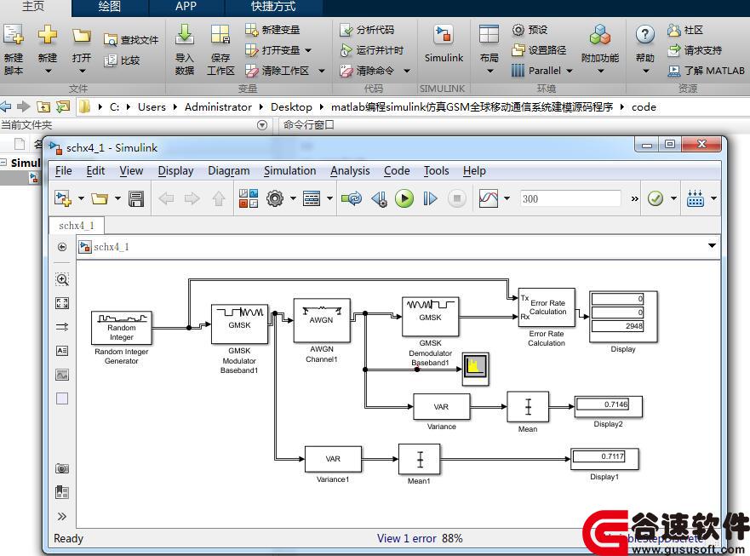
Task: Run the simulation with the green play button
Action: (404, 198)
